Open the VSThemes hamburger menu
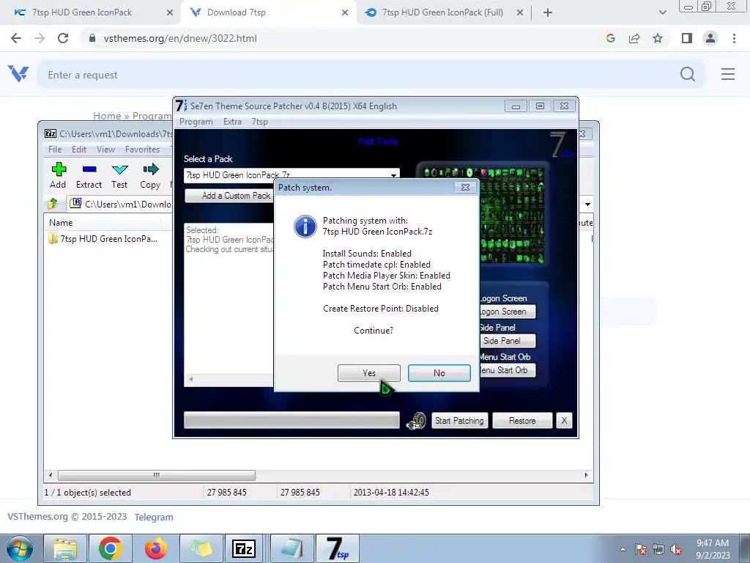 coord(728,74)
